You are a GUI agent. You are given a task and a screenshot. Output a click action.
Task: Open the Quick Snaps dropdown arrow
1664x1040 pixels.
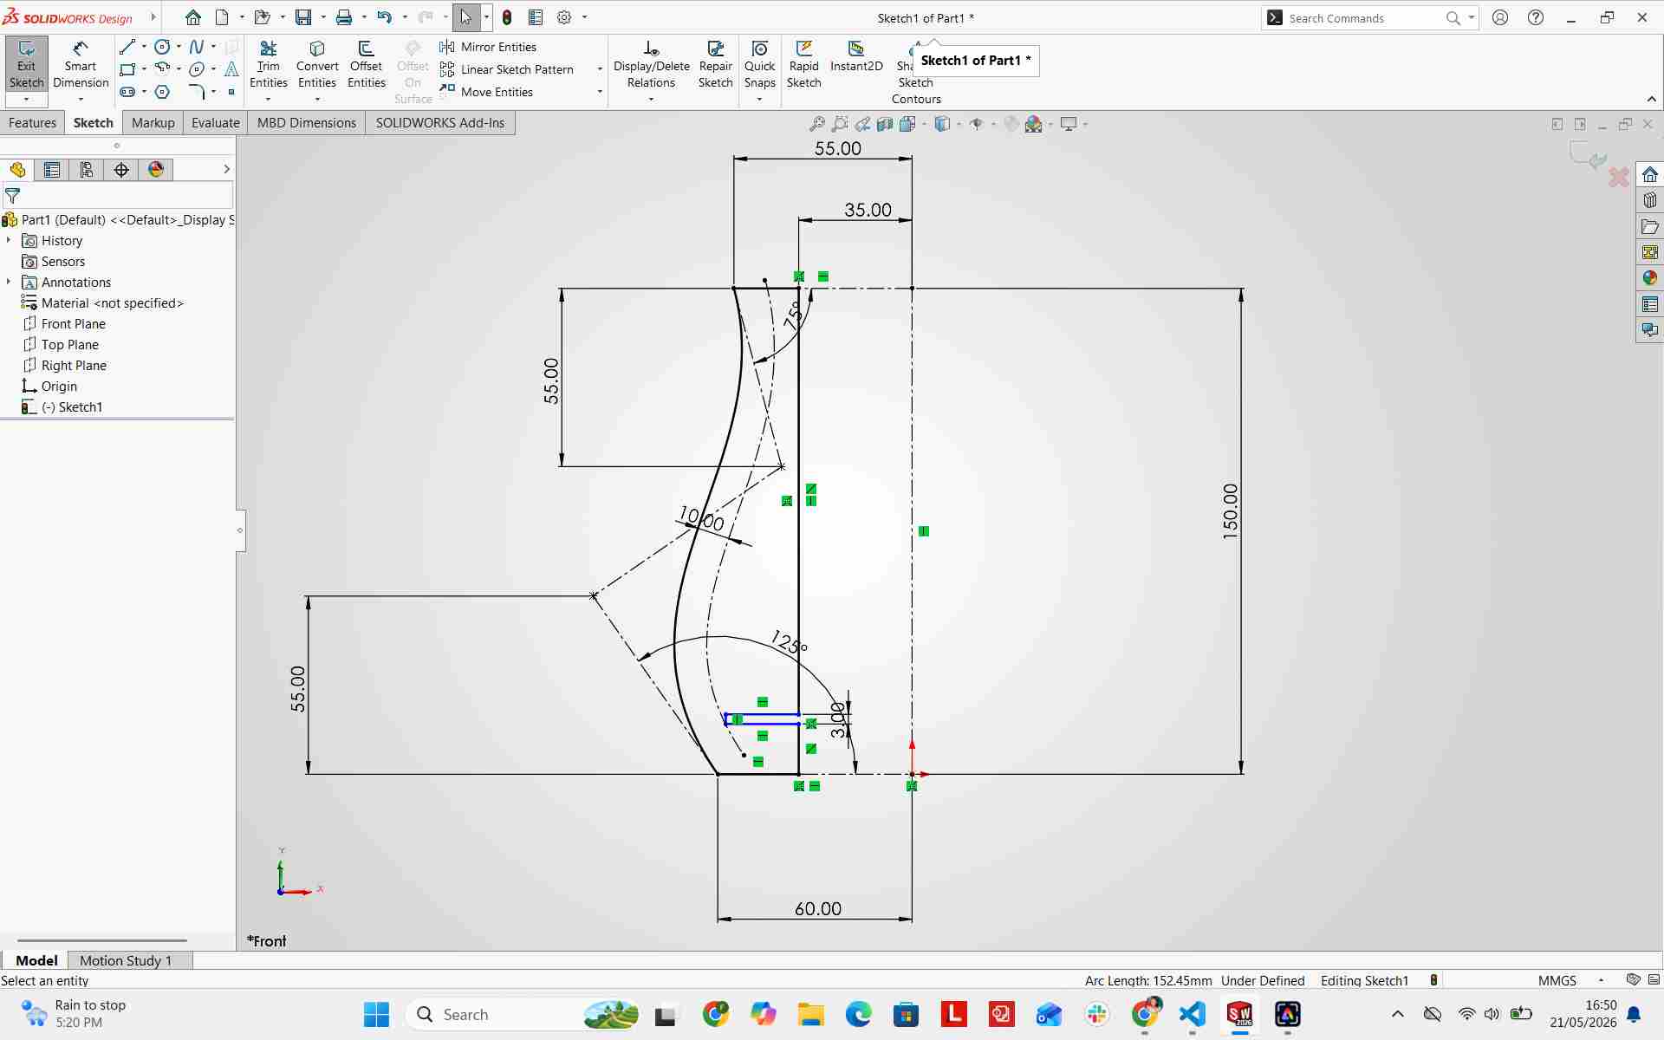pyautogui.click(x=760, y=100)
